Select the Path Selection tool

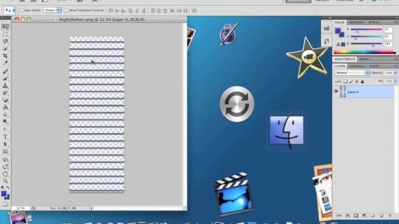pyautogui.click(x=6, y=144)
